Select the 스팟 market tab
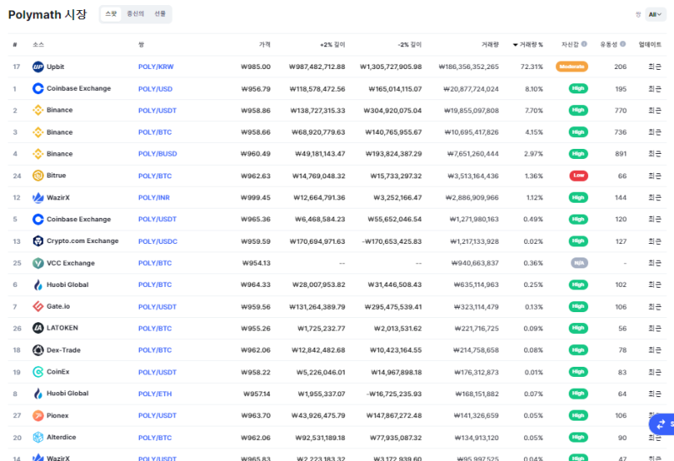674x461 pixels. pyautogui.click(x=111, y=14)
